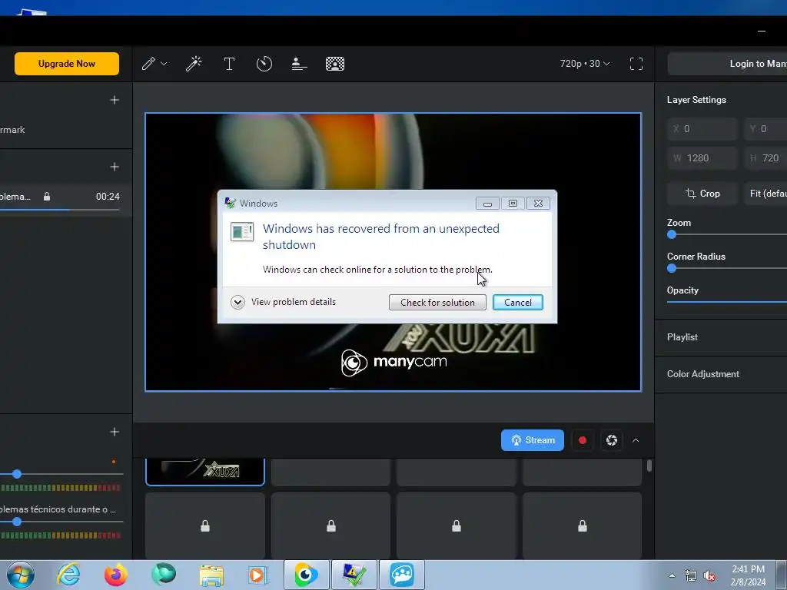Expand the Playlist section
The height and width of the screenshot is (590, 787).
point(721,337)
